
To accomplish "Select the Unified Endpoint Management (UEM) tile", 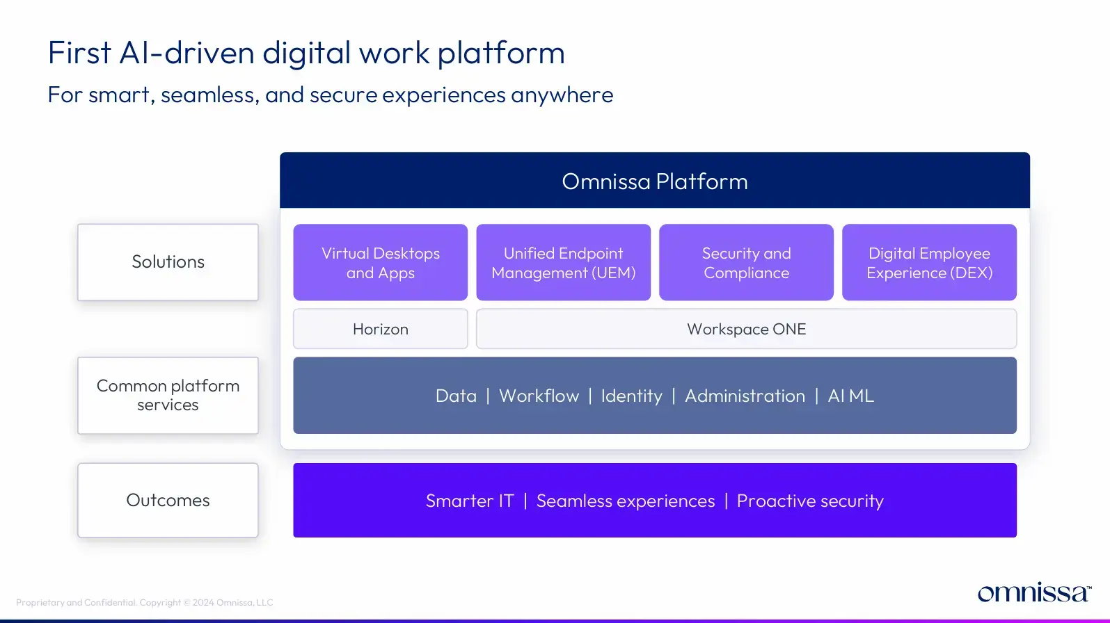I will pos(563,263).
